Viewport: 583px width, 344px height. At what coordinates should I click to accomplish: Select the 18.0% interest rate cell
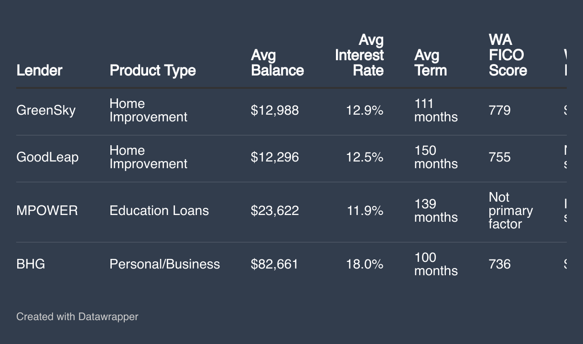(x=365, y=264)
